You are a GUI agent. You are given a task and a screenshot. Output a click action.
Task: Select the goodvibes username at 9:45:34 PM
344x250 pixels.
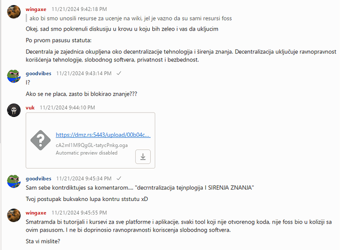click(39, 178)
